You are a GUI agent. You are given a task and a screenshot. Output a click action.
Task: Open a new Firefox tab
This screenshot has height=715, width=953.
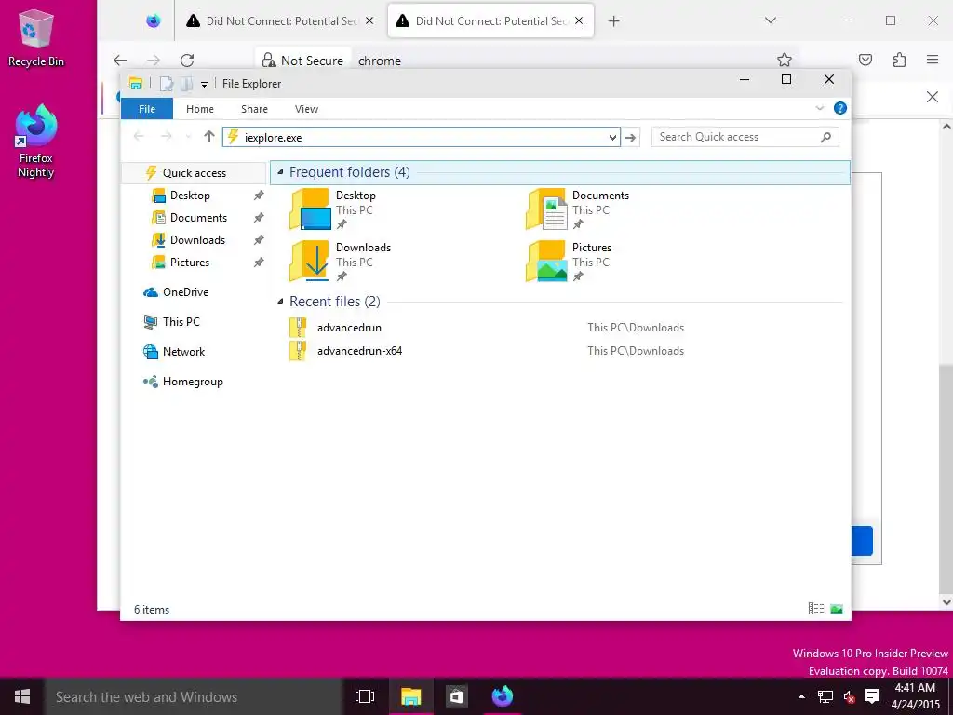614,21
